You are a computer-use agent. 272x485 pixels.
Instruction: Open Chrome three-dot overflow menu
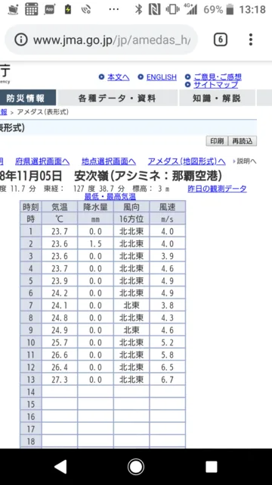click(251, 39)
